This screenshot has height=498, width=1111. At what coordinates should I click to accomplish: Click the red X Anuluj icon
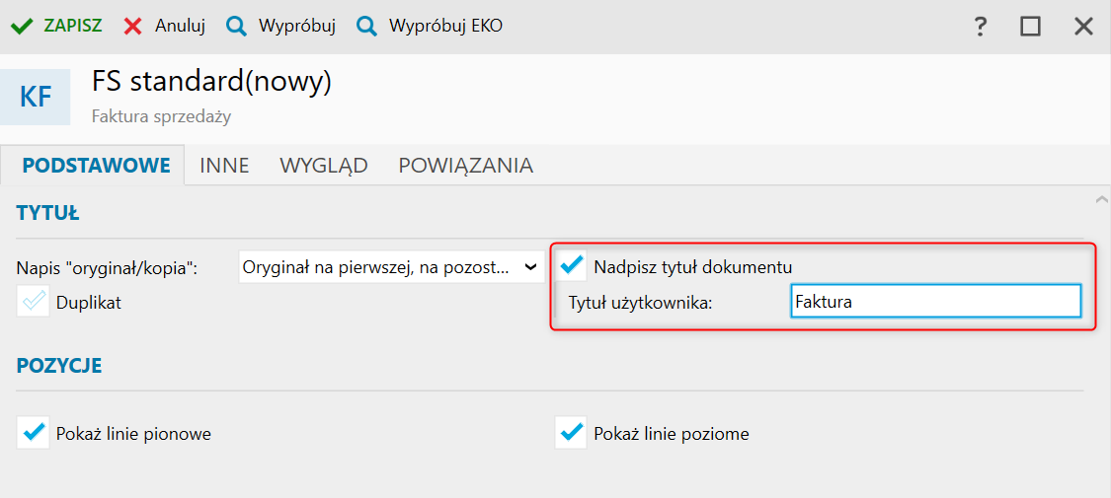pos(132,27)
